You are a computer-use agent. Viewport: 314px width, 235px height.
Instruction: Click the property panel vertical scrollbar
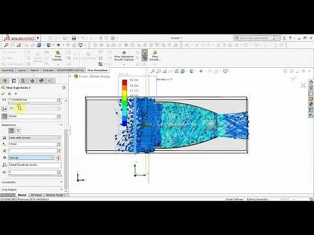click(66, 159)
